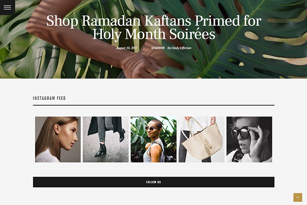View the black-and-white round sunglasses photo
This screenshot has height=205, width=307.
coord(249,139)
